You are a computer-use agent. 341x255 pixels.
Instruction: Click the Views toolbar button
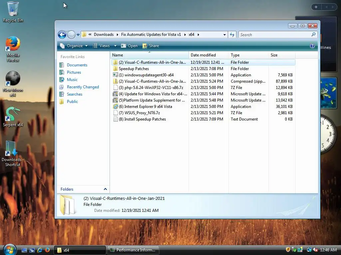point(101,46)
